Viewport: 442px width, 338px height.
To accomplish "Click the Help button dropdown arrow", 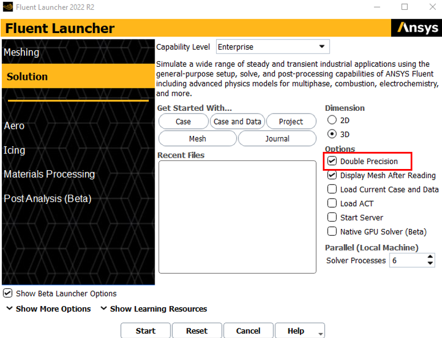I will (x=321, y=332).
